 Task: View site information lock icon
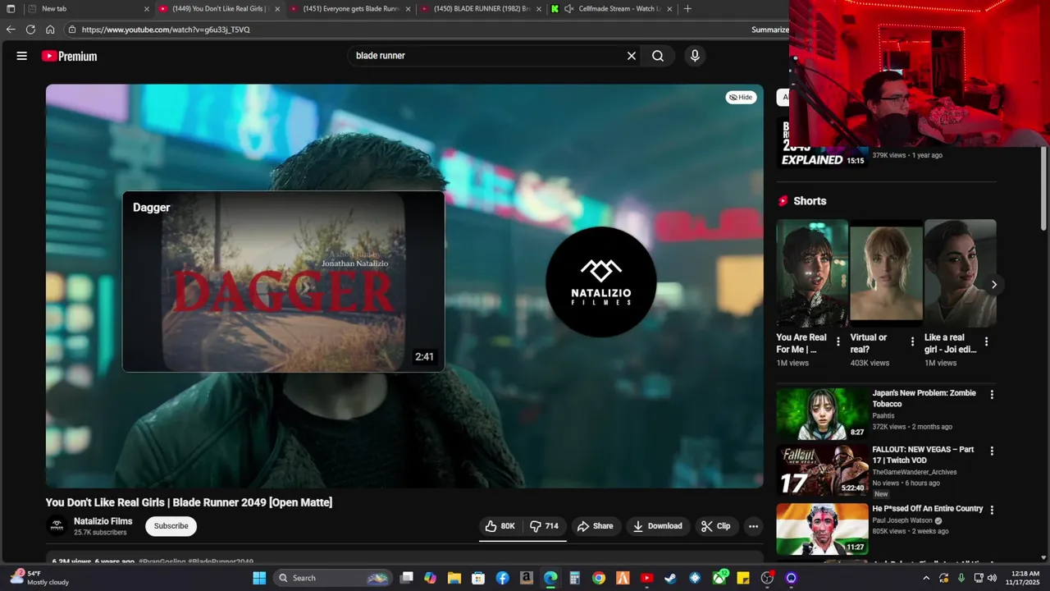72,30
